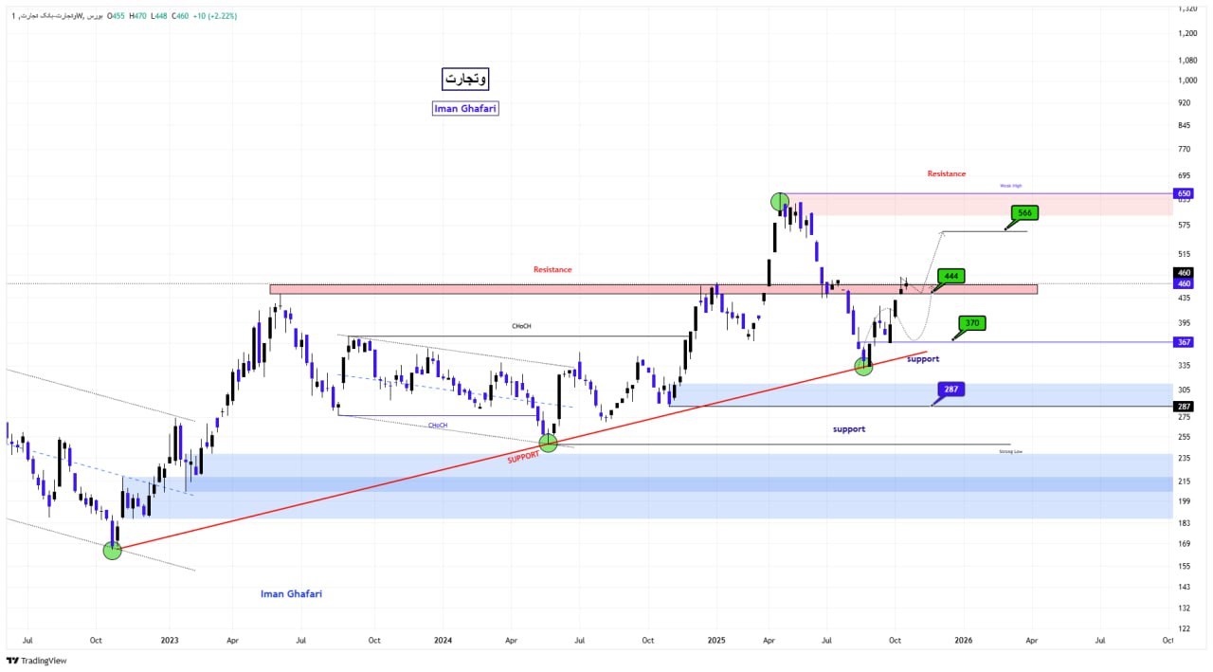1213x672 pixels.
Task: Select the Strong Low label
Action: [x=1010, y=452]
